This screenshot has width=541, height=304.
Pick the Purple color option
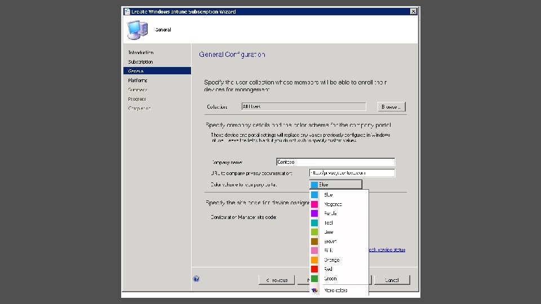click(x=339, y=213)
